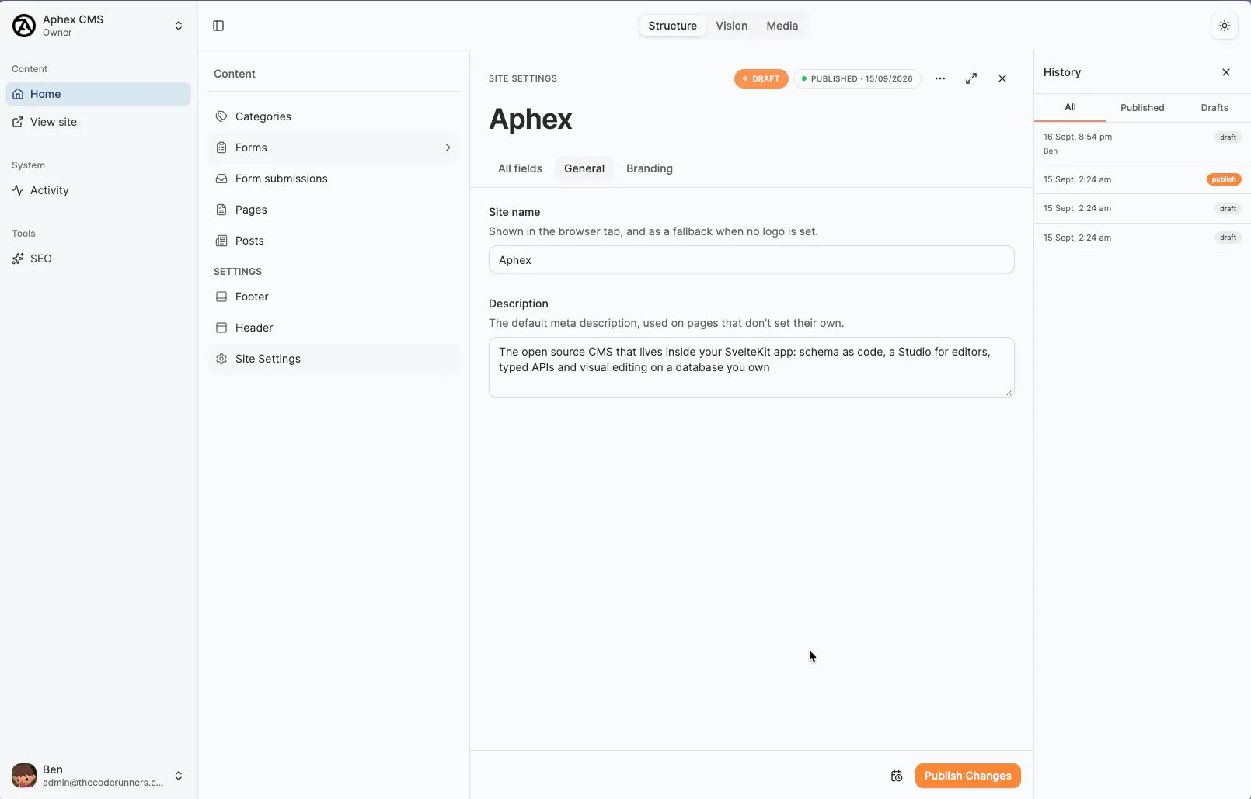1251x799 pixels.
Task: Click the Publish Changes button
Action: [x=968, y=776]
